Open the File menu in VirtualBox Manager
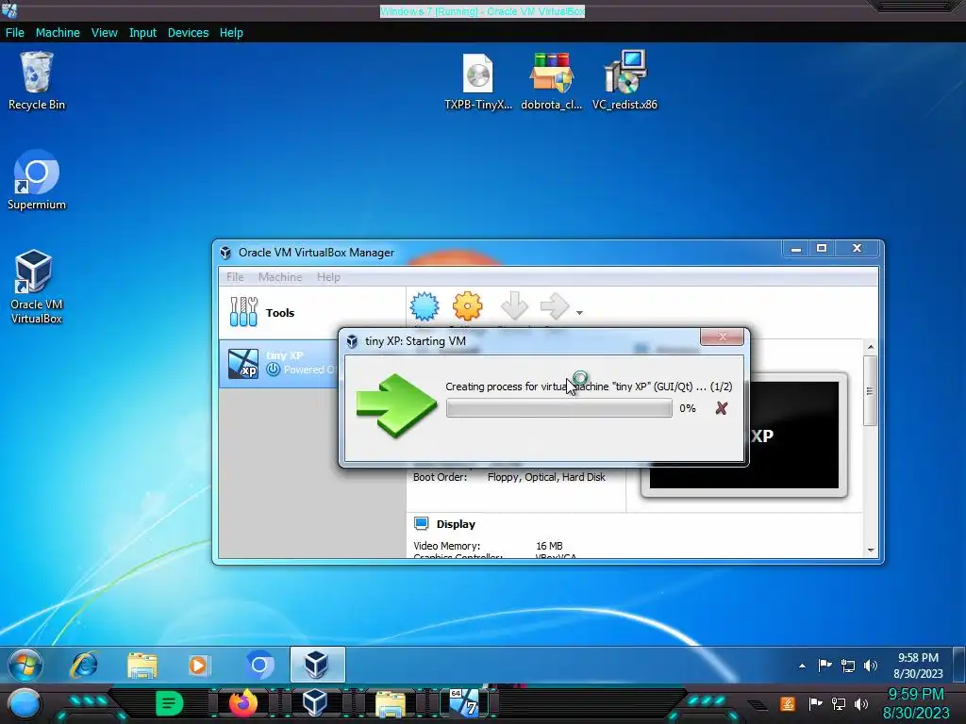The width and height of the screenshot is (966, 724). tap(235, 277)
